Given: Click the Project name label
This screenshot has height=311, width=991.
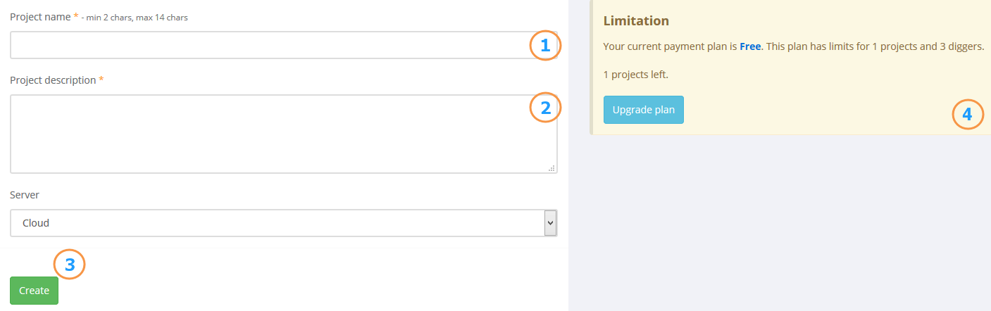Looking at the screenshot, I should point(40,17).
